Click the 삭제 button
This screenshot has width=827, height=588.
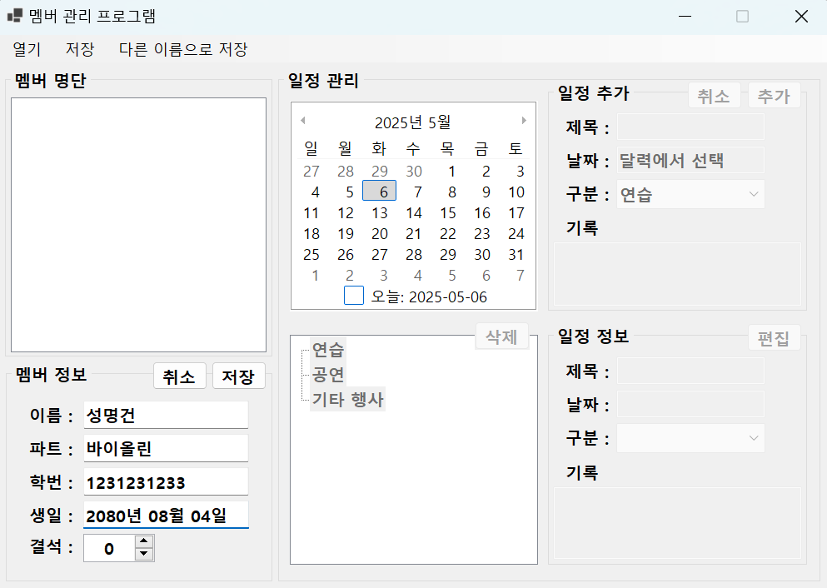(x=501, y=336)
